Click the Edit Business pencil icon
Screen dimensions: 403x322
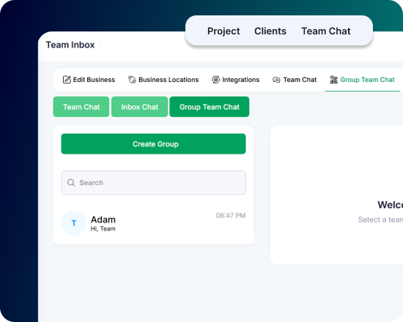(67, 80)
